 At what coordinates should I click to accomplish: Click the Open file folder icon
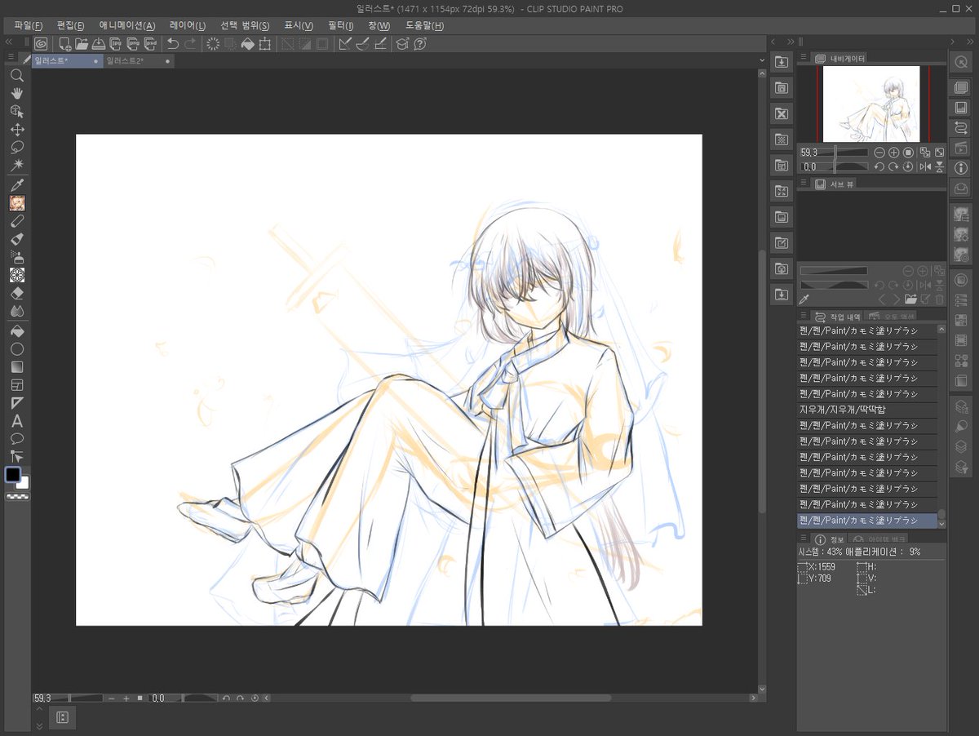82,43
